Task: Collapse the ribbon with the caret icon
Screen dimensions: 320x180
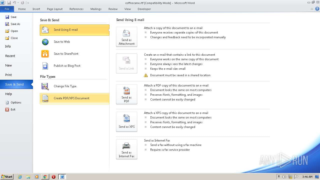Action: pos(312,9)
